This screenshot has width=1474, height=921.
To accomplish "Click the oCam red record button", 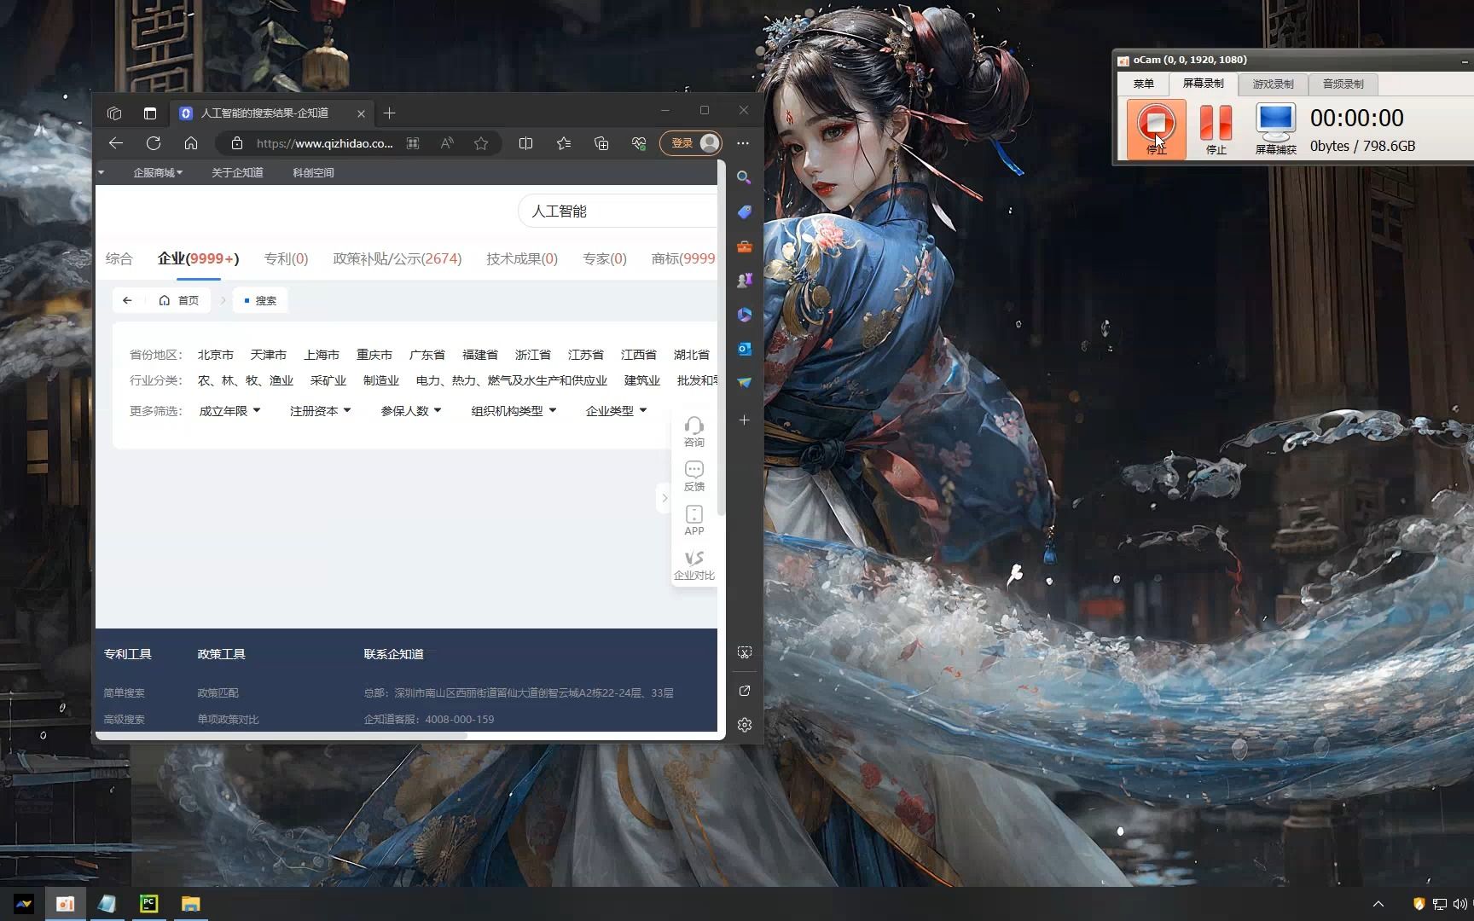I will pyautogui.click(x=1156, y=129).
